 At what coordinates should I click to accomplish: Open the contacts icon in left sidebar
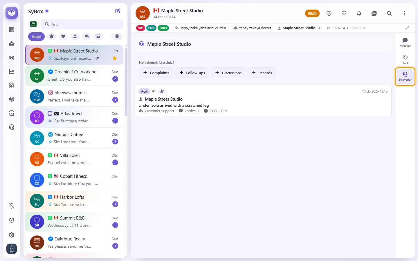12,30
